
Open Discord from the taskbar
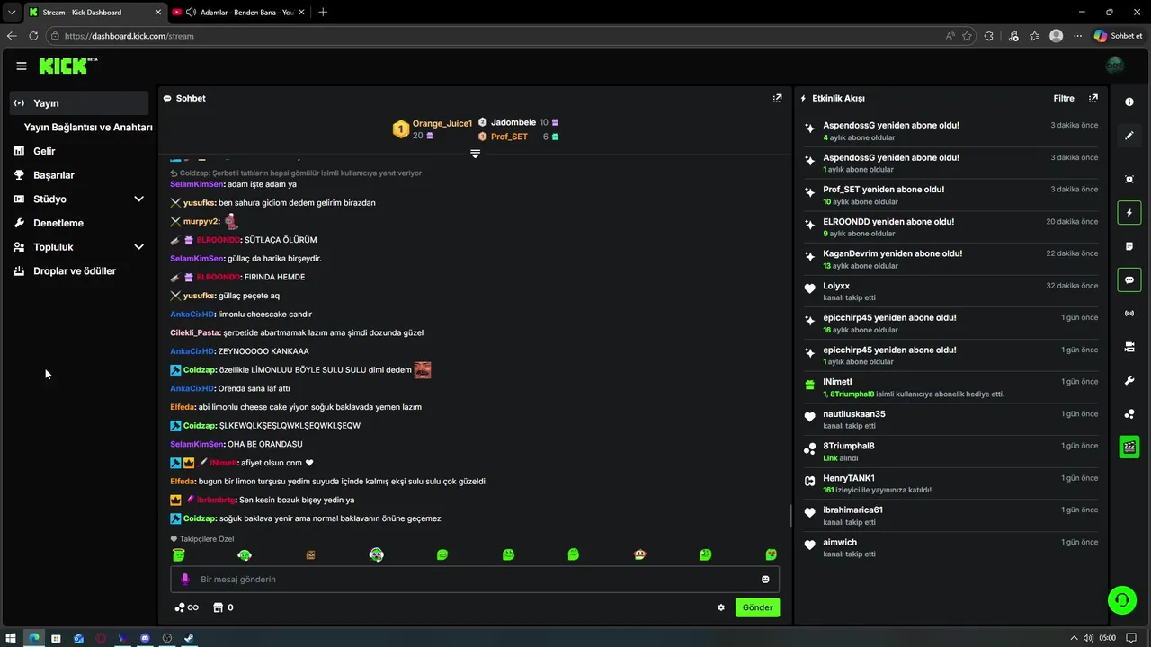[145, 638]
